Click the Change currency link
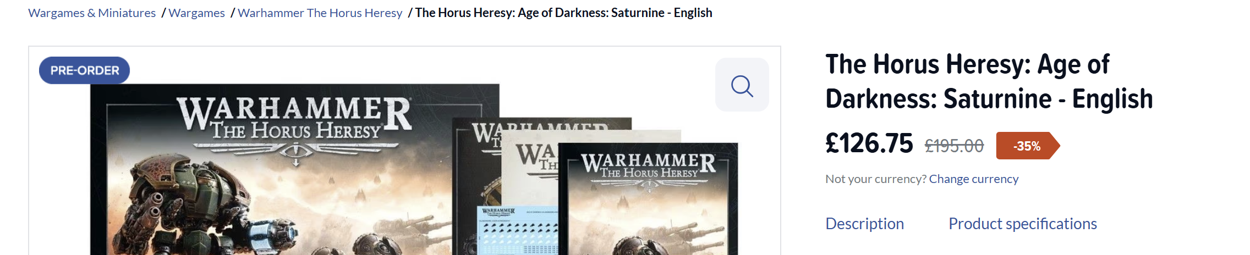 pos(974,179)
